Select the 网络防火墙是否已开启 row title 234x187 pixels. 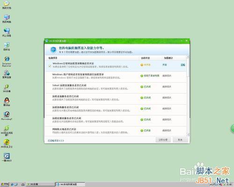point(64,129)
